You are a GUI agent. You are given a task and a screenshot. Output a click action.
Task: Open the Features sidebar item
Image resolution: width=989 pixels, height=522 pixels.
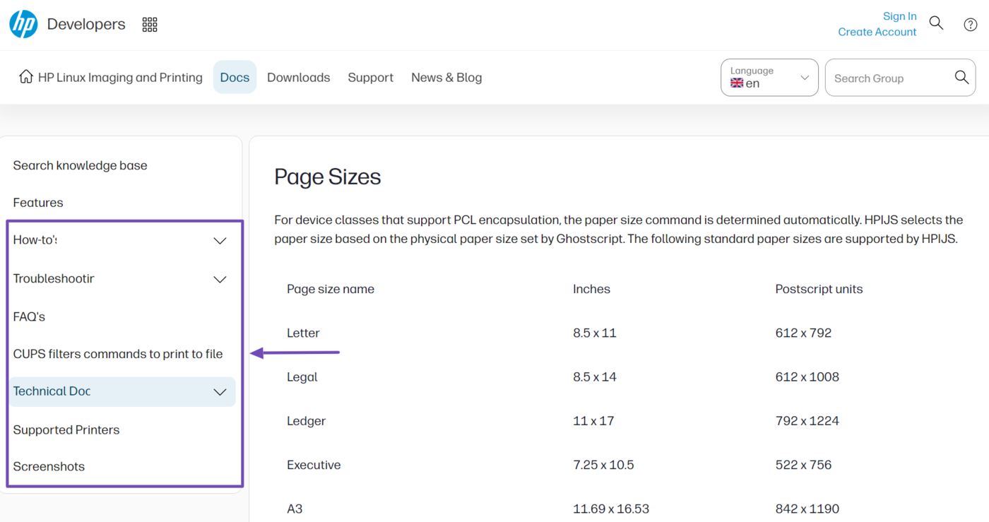pyautogui.click(x=38, y=203)
